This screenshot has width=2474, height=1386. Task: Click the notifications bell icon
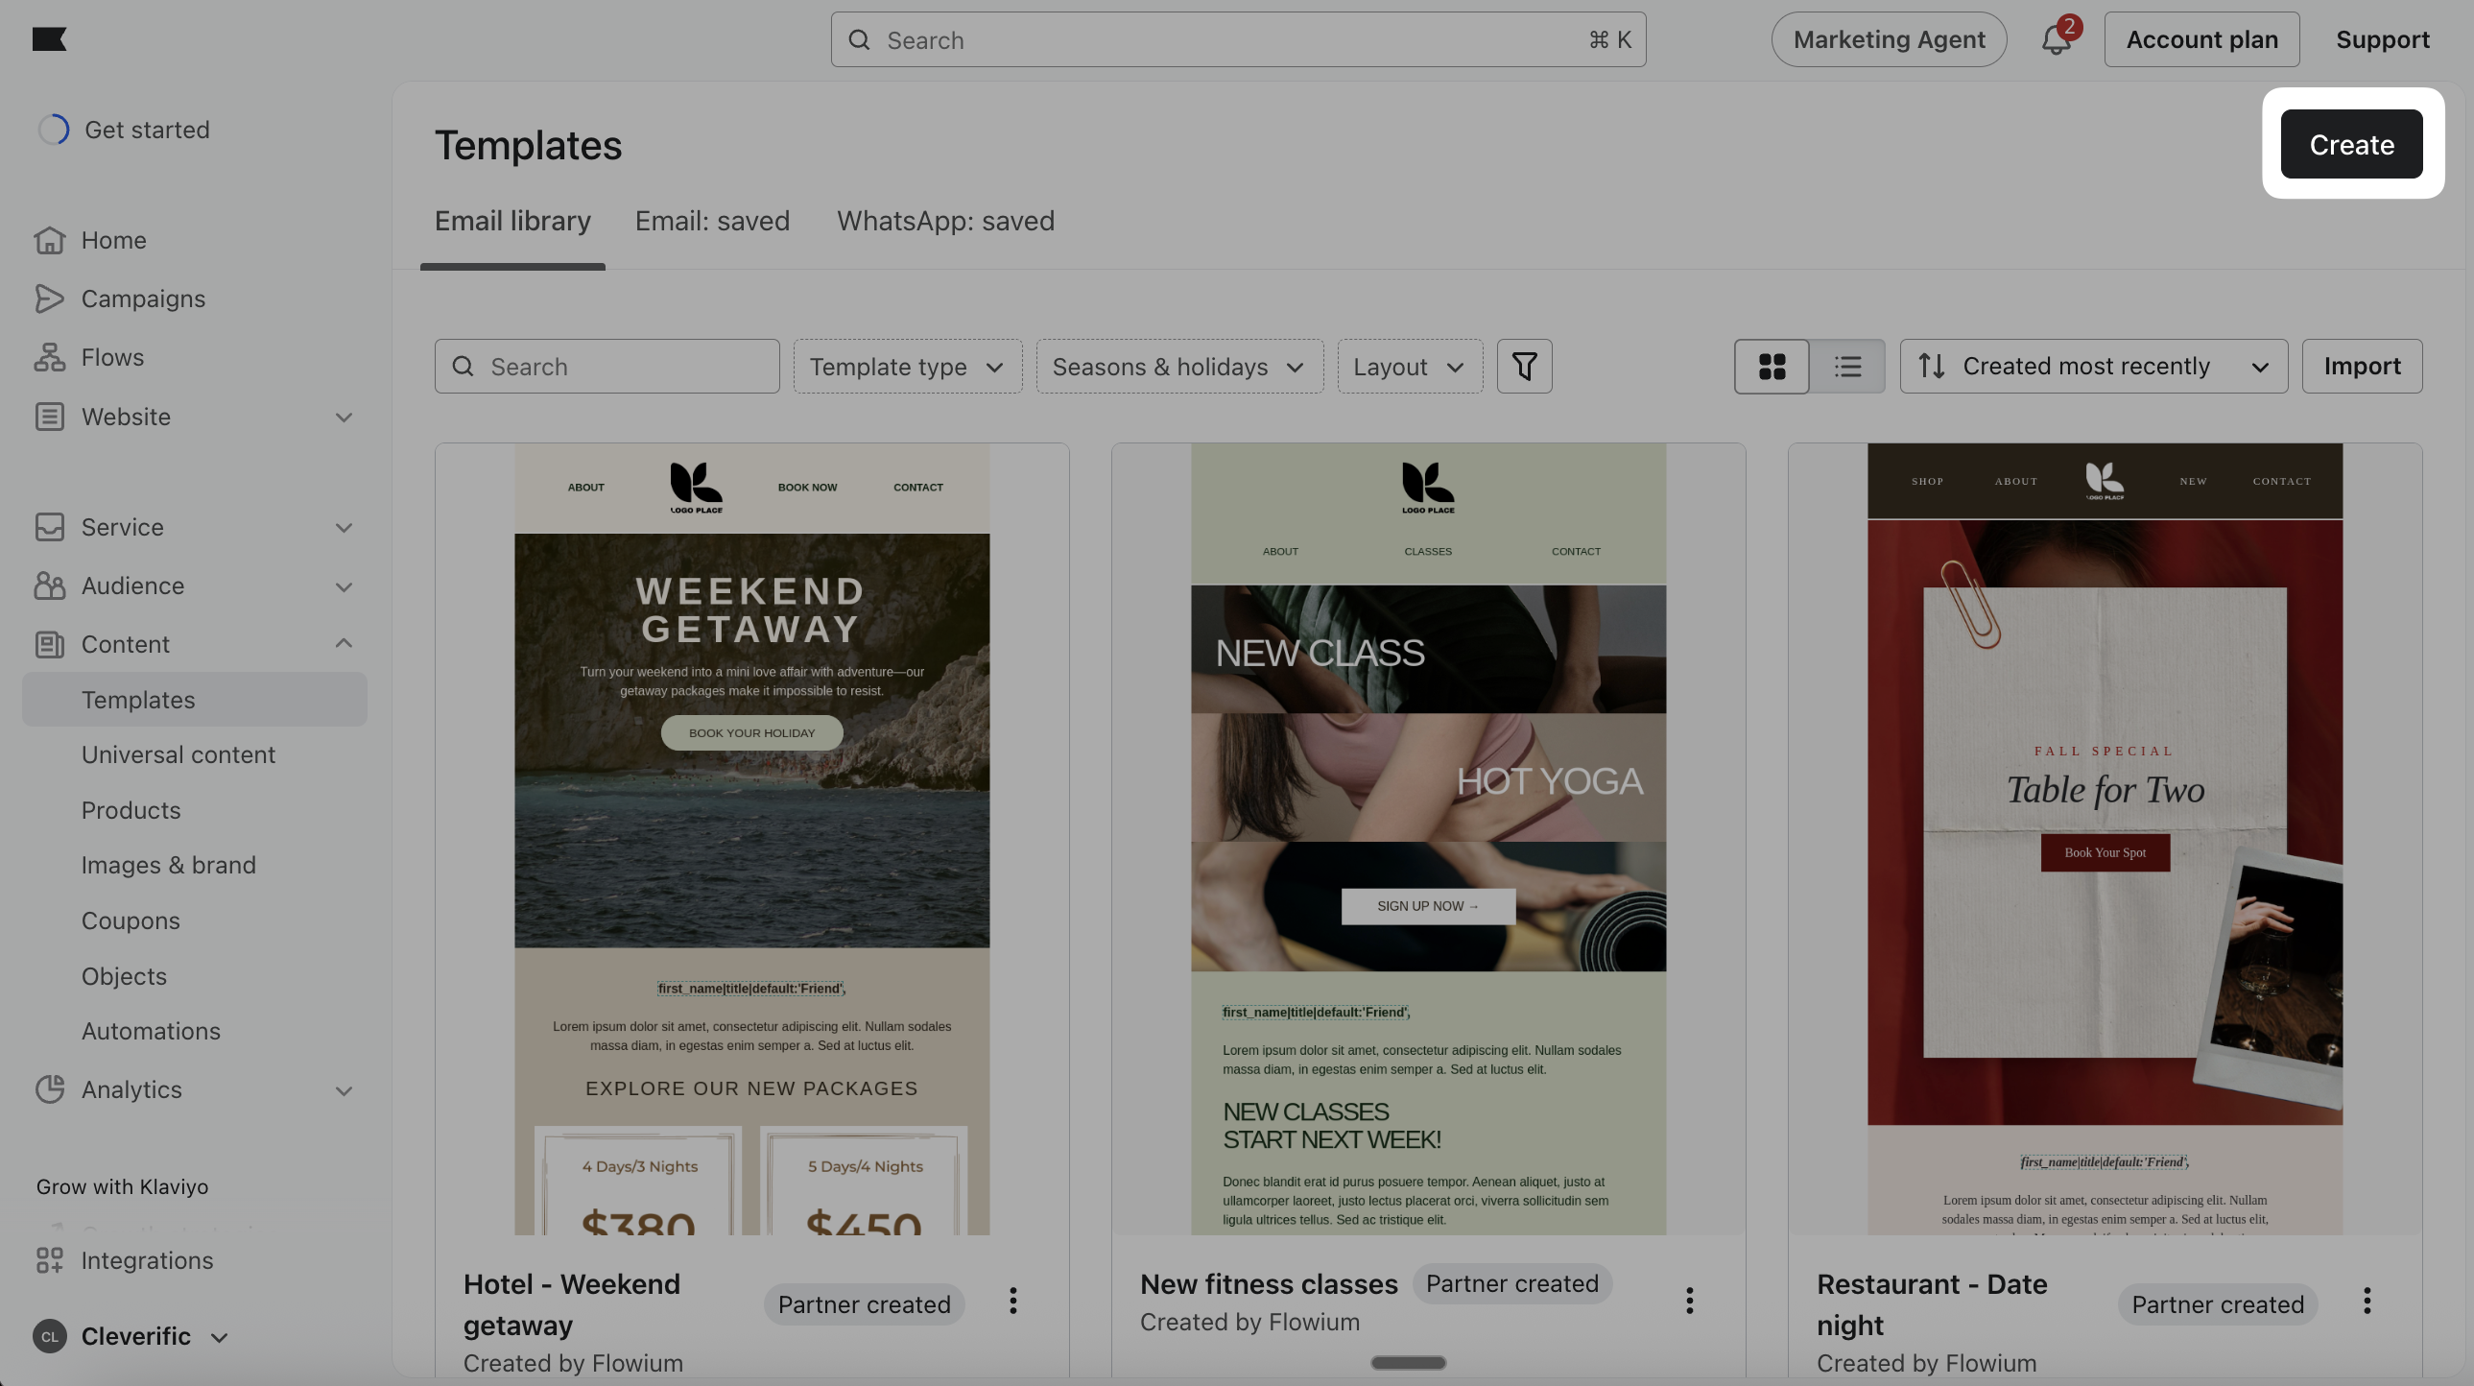click(x=2056, y=39)
